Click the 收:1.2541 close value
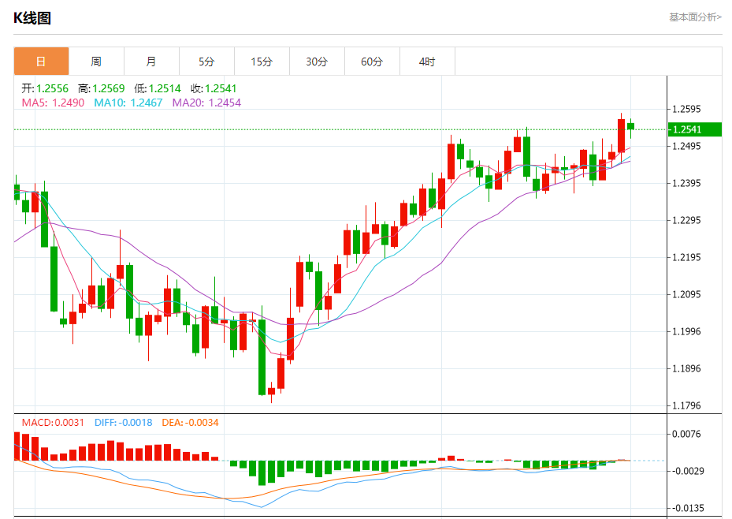This screenshot has width=732, height=519. tap(214, 88)
